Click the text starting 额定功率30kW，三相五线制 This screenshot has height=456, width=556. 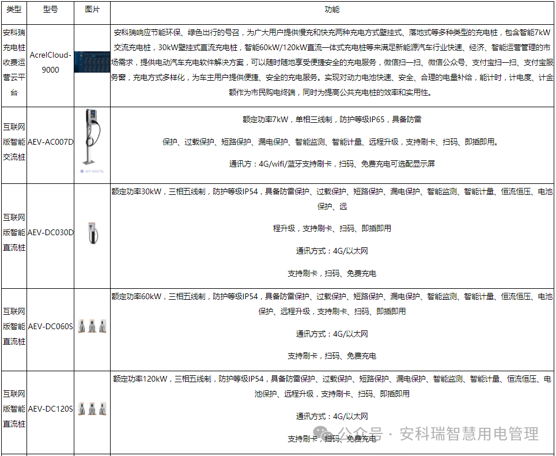pyautogui.click(x=332, y=199)
